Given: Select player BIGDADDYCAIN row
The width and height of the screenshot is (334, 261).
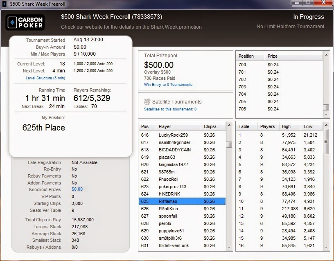Looking at the screenshot, I should [x=182, y=150].
